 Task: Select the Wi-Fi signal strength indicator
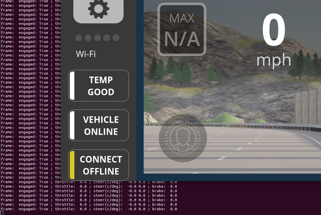[x=97, y=38]
